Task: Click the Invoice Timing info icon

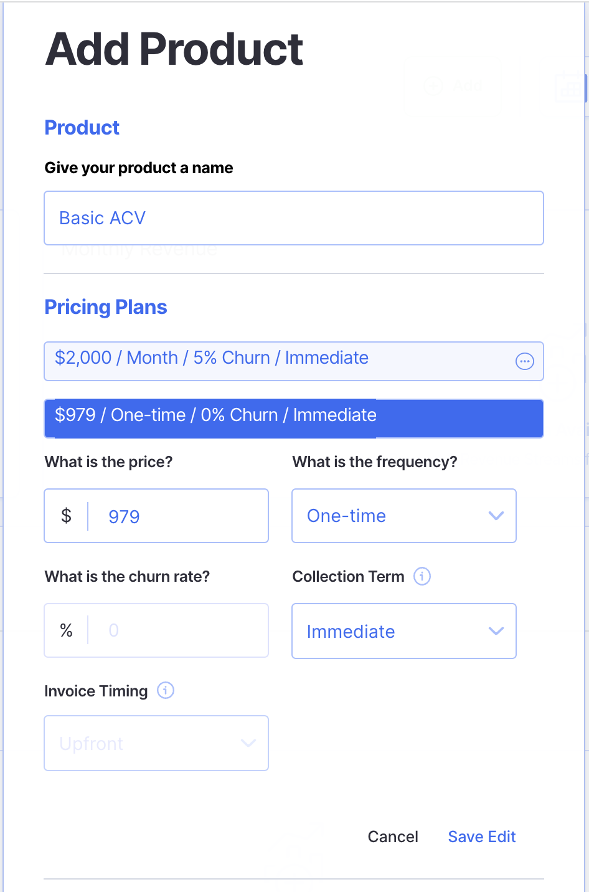Action: click(165, 690)
